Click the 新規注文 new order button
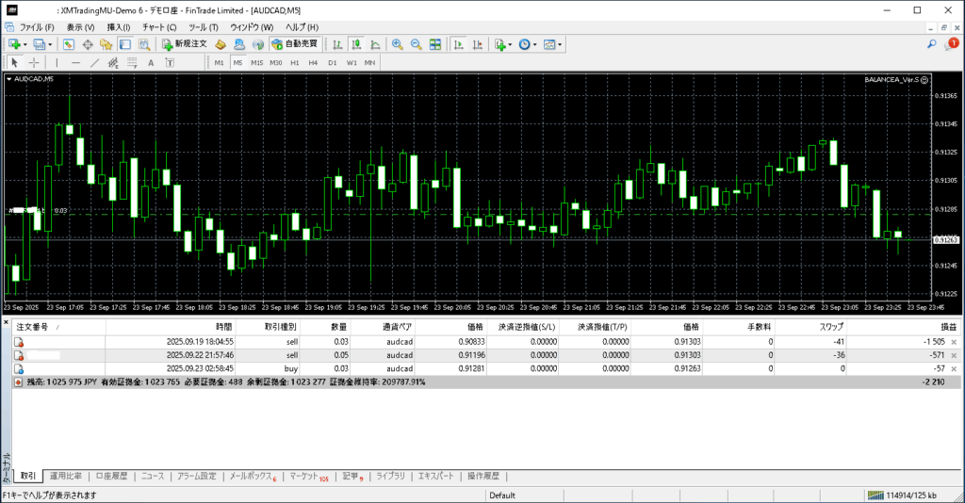Image resolution: width=965 pixels, height=503 pixels. click(184, 44)
